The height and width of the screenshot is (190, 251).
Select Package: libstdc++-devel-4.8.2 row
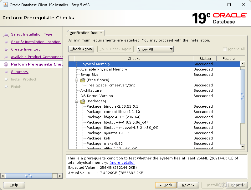[154, 128]
